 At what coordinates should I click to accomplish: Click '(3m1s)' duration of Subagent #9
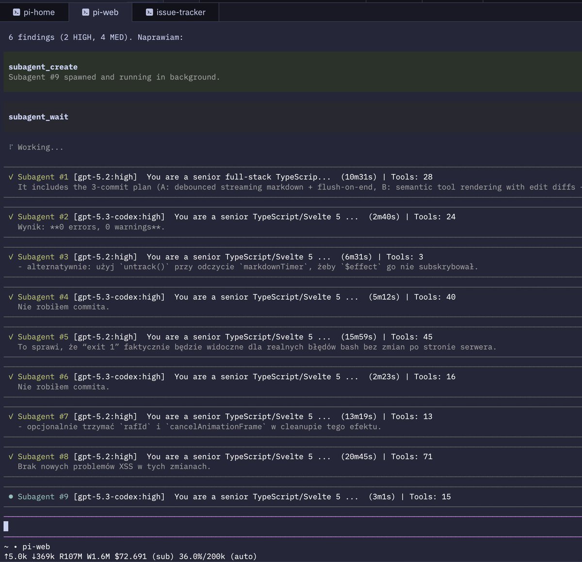[x=382, y=497]
